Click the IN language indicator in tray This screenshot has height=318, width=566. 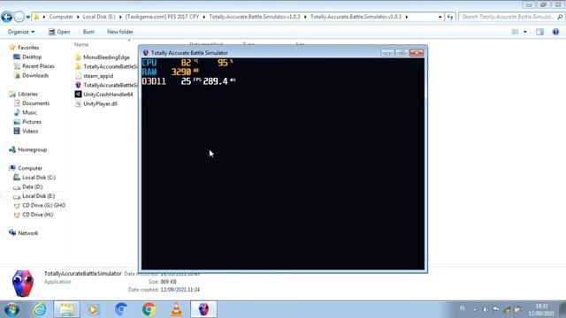[462, 308]
